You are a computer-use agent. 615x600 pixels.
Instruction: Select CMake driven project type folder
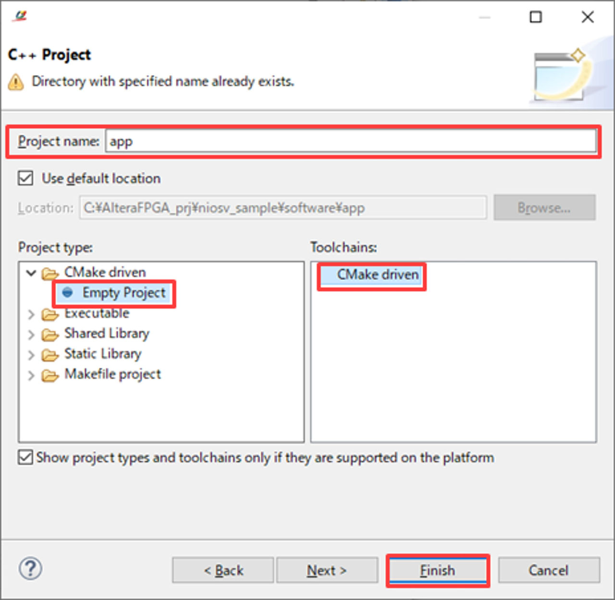tap(105, 272)
